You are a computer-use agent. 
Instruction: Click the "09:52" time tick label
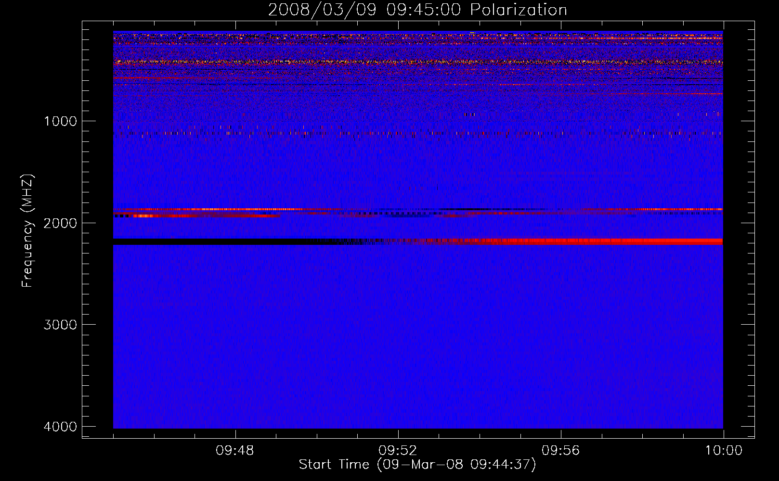click(398, 451)
